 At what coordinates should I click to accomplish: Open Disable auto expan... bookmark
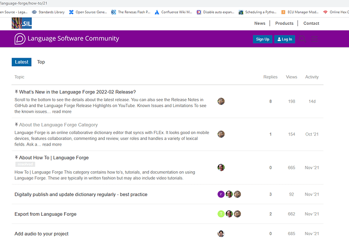click(x=215, y=12)
